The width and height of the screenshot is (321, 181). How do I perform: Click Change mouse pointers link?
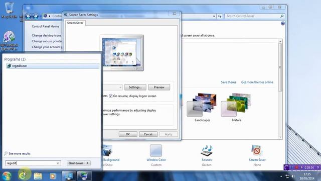[47, 41]
